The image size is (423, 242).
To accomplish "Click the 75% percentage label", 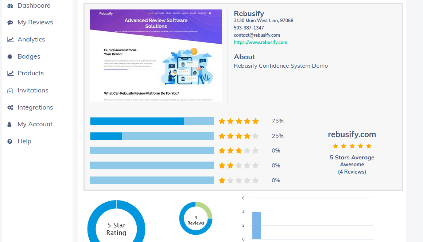I will tap(278, 121).
